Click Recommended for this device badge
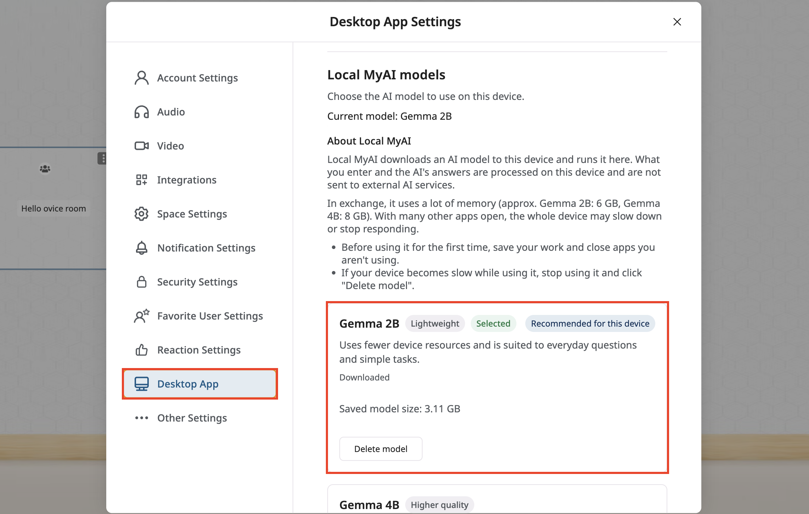The height and width of the screenshot is (514, 809). tap(590, 323)
